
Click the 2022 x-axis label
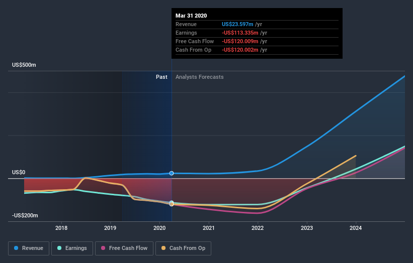pyautogui.click(x=258, y=228)
